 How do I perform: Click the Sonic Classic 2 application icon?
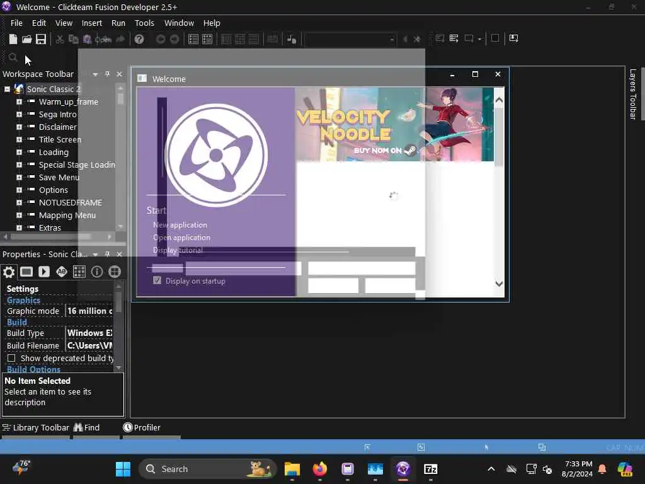pyautogui.click(x=18, y=89)
